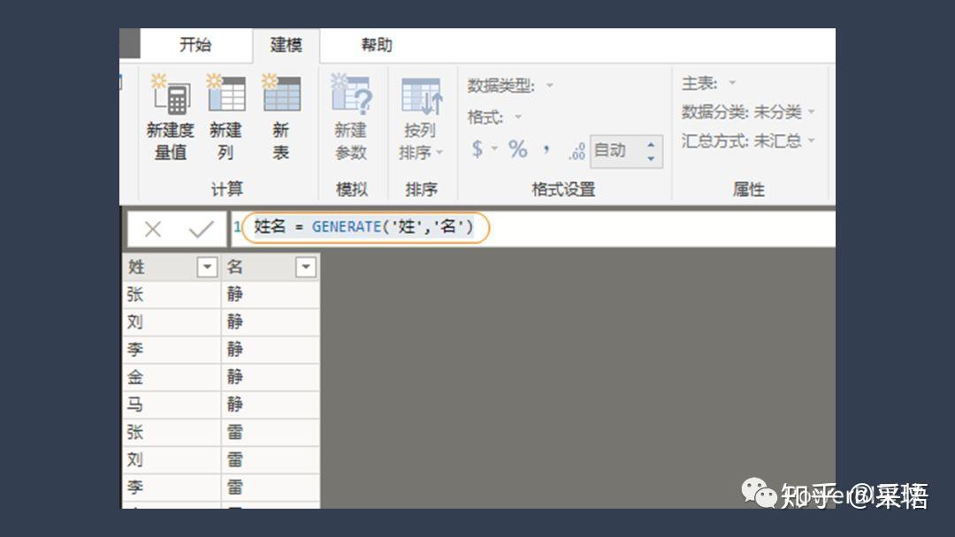Open the 汇总方式: 未汇总 dropdown
The height and width of the screenshot is (537, 955).
[811, 140]
